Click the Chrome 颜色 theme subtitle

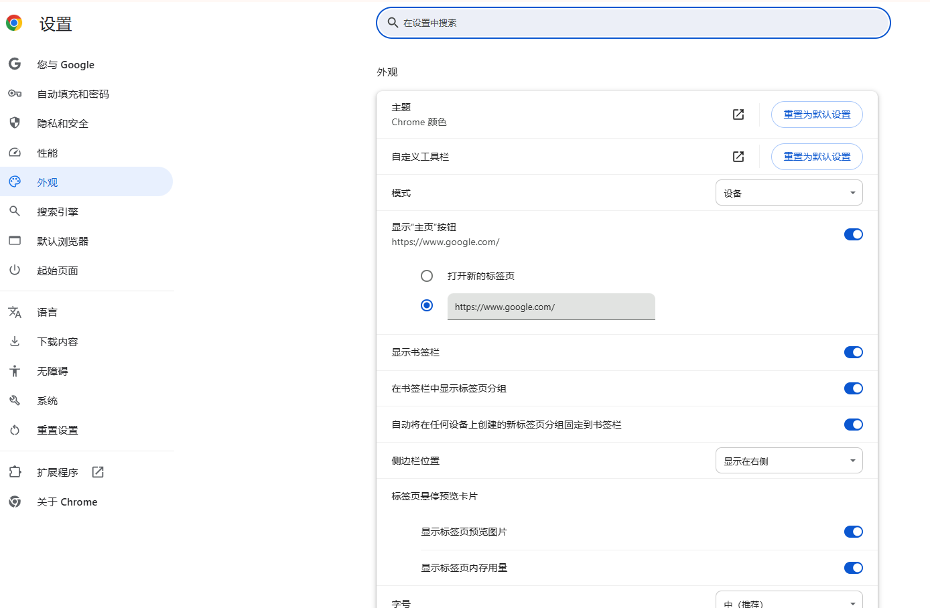(x=419, y=122)
